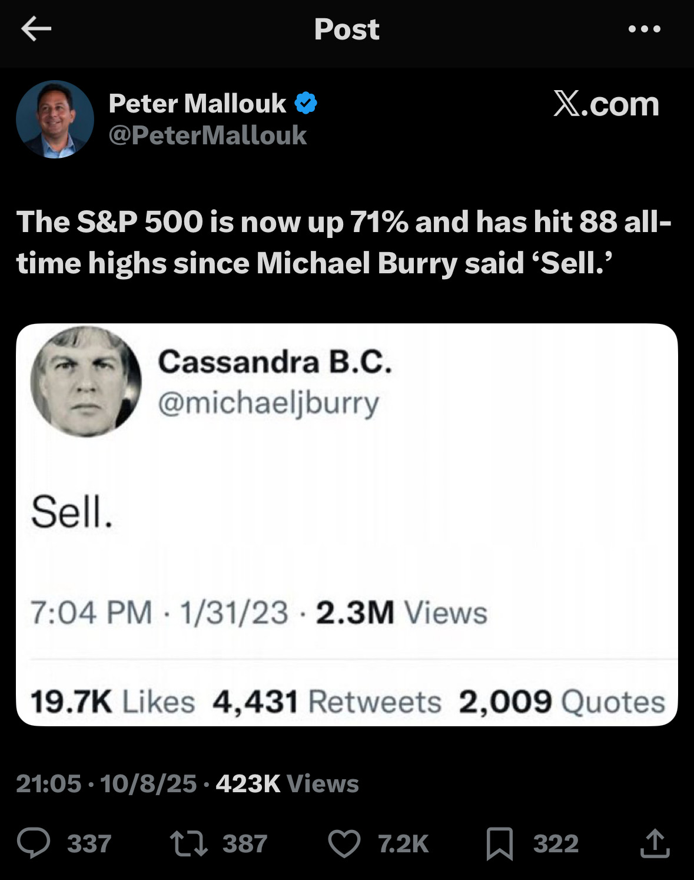Tap the repost arrows icon
Viewport: 694px width, 880px height.
tap(188, 843)
